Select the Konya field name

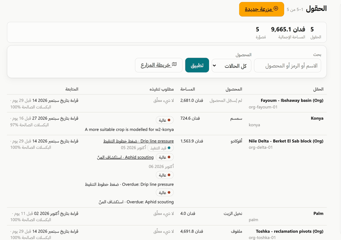coord(317,118)
